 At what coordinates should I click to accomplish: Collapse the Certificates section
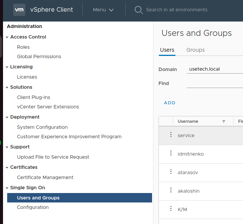tap(7, 168)
